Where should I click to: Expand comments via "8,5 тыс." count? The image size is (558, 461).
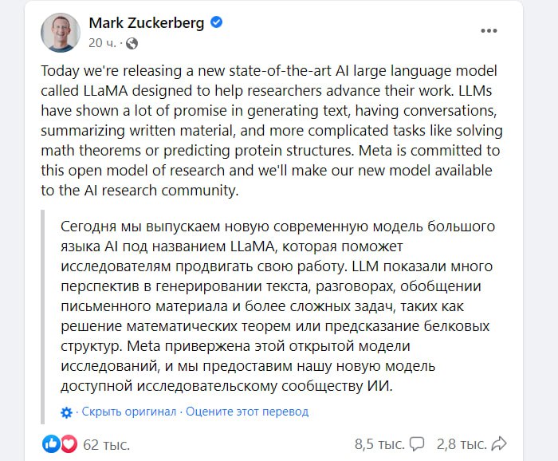379,443
